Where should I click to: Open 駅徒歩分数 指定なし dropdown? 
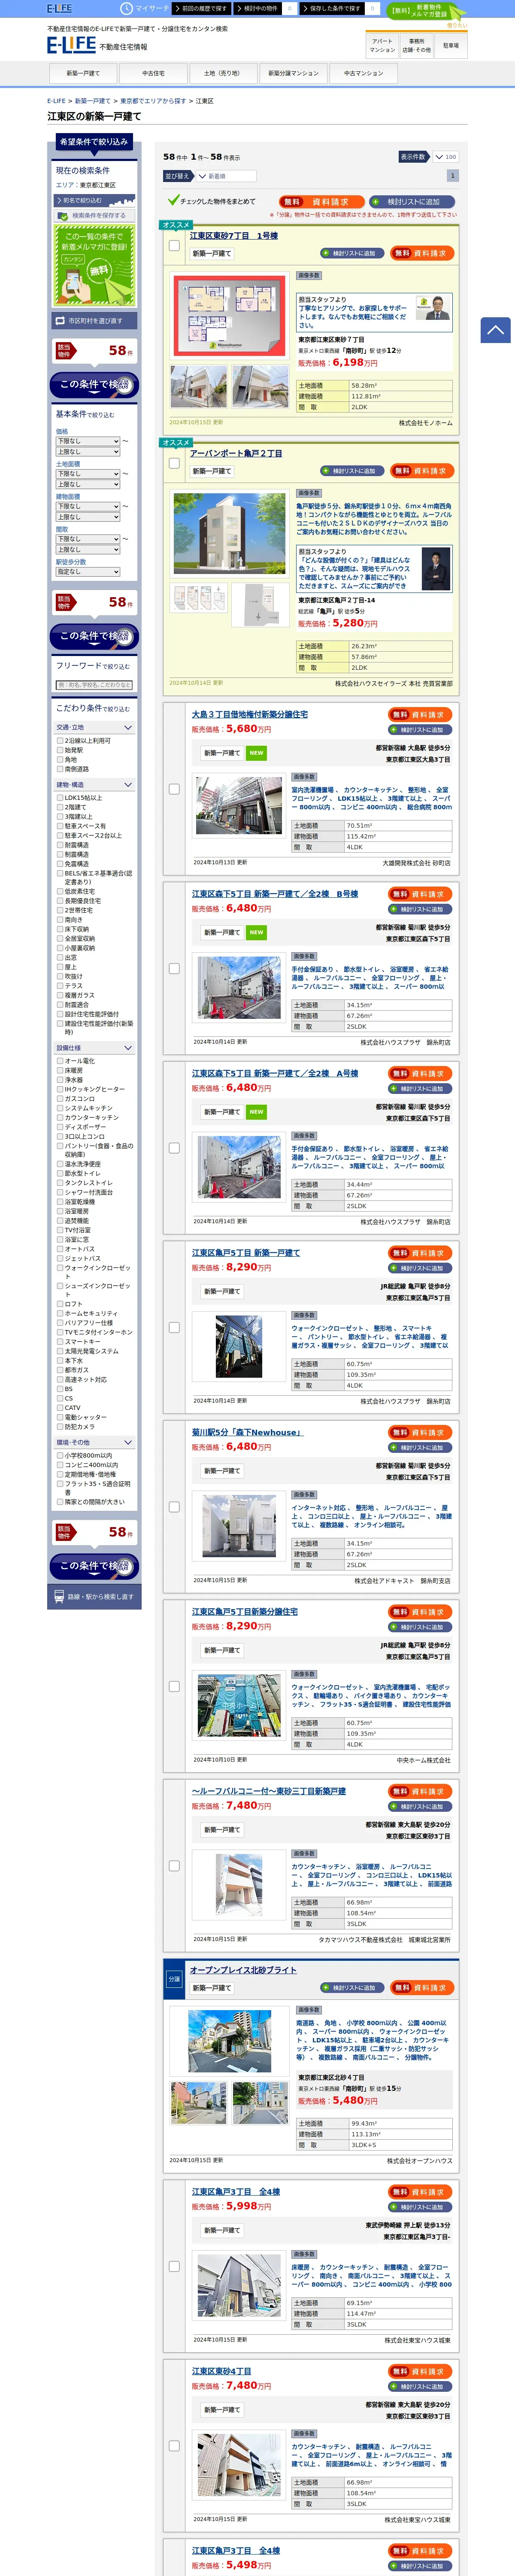pos(88,572)
